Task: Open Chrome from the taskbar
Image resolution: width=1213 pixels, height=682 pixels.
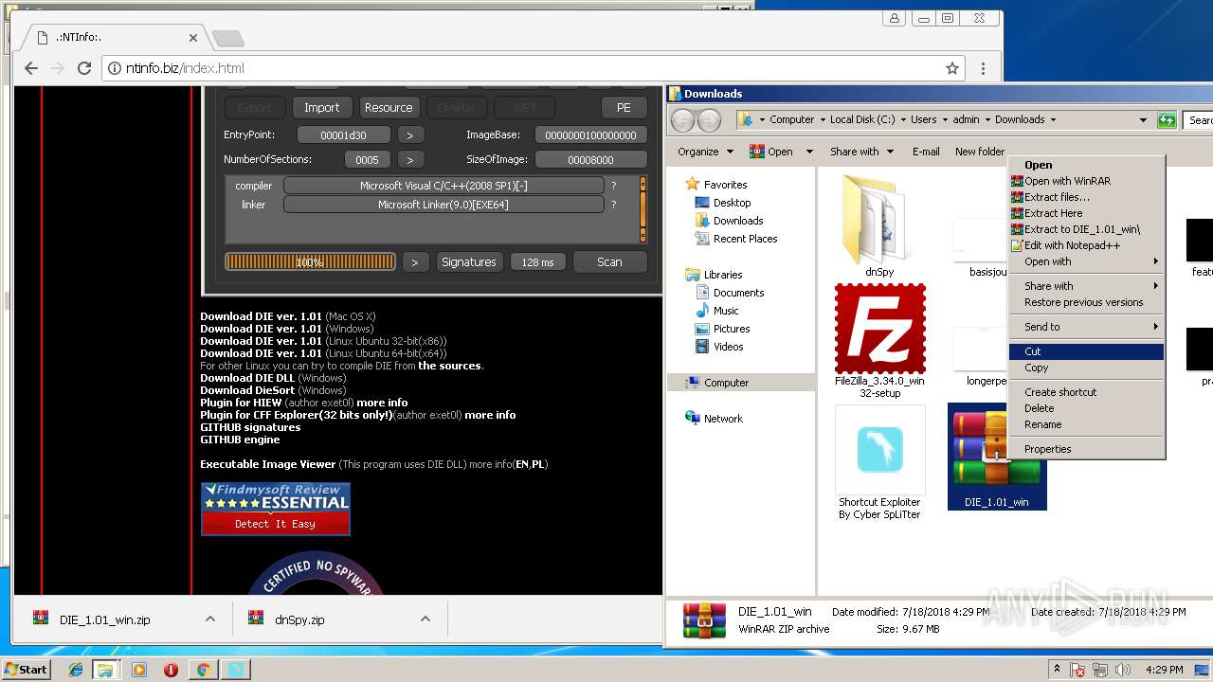Action: click(x=203, y=670)
